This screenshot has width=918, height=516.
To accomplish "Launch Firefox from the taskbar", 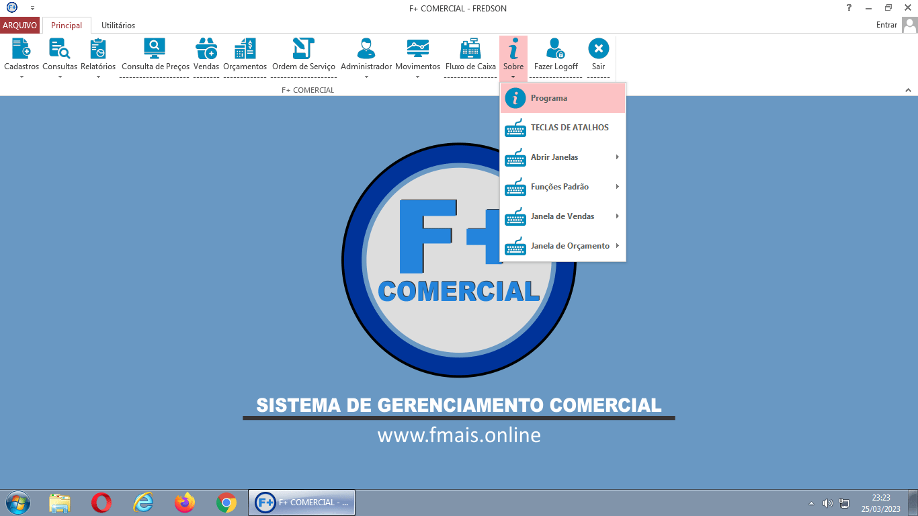I will (x=185, y=503).
